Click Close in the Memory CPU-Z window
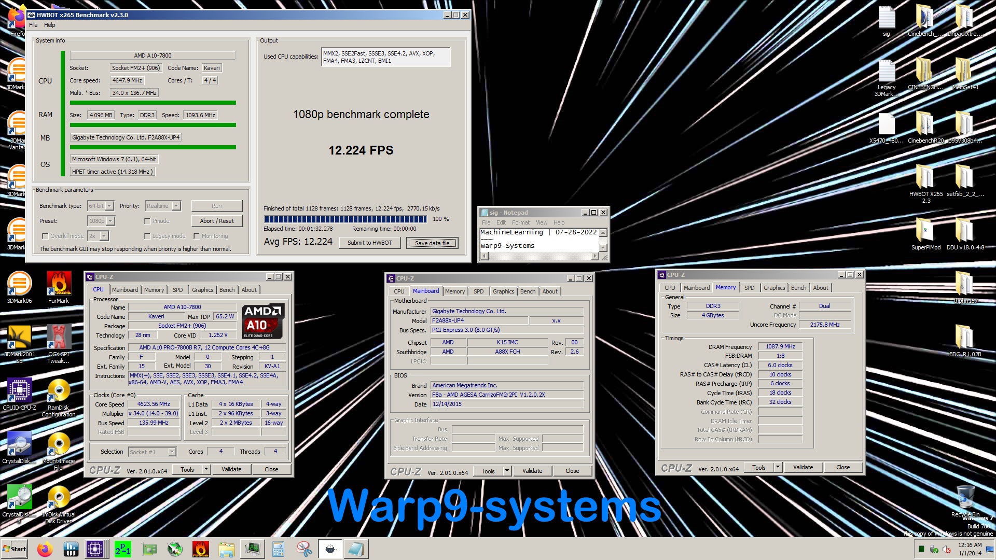The height and width of the screenshot is (560, 996). (x=843, y=467)
